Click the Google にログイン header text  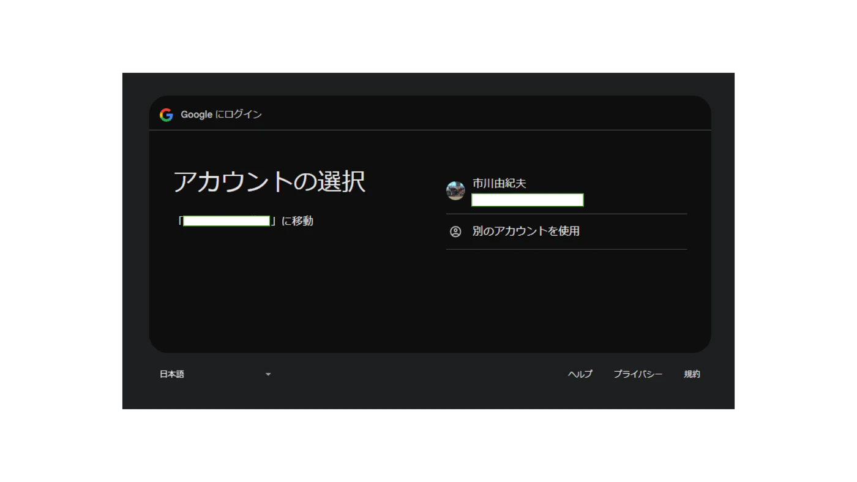pos(221,115)
